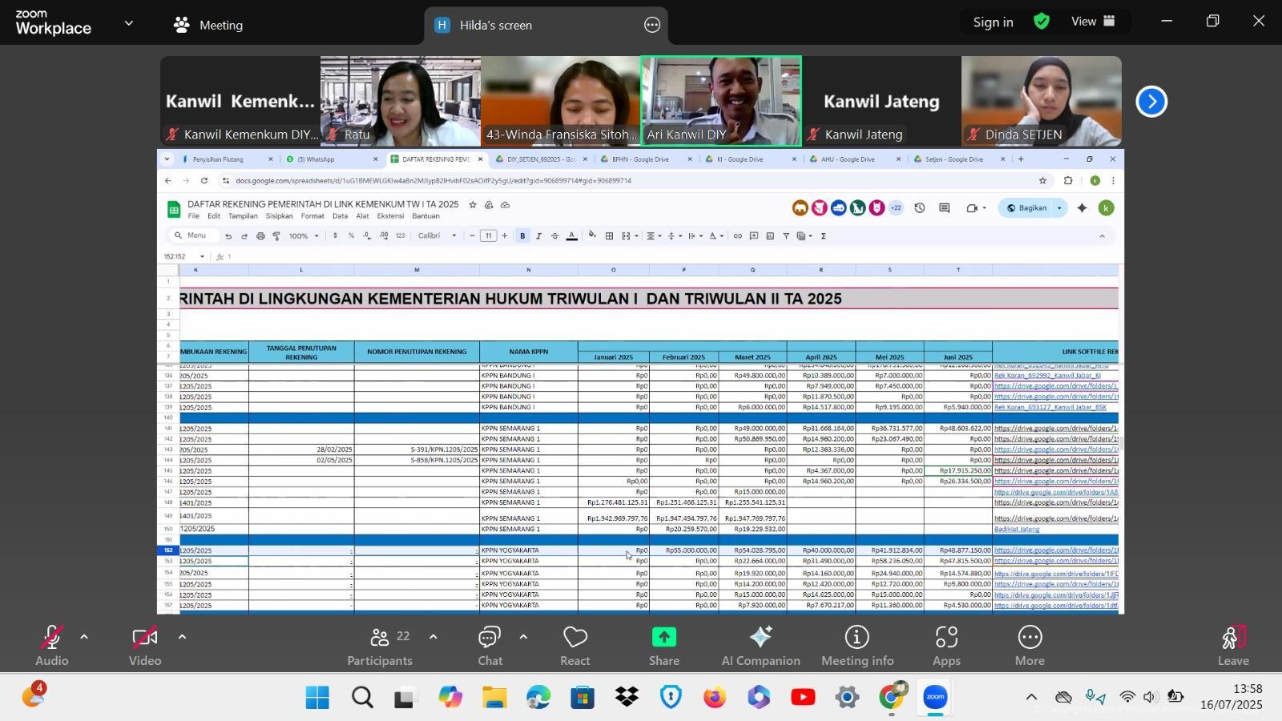
Task: Unmute the microphone Audio button
Action: point(51,645)
